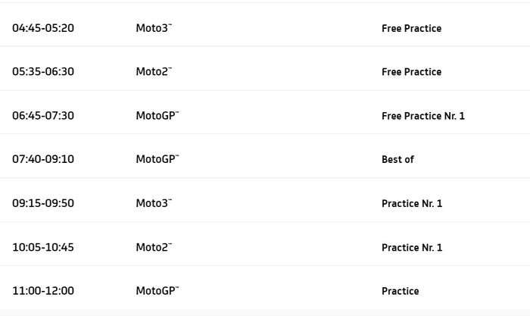Click the 09:15-09:50 time slot
This screenshot has width=530, height=316.
tap(43, 204)
